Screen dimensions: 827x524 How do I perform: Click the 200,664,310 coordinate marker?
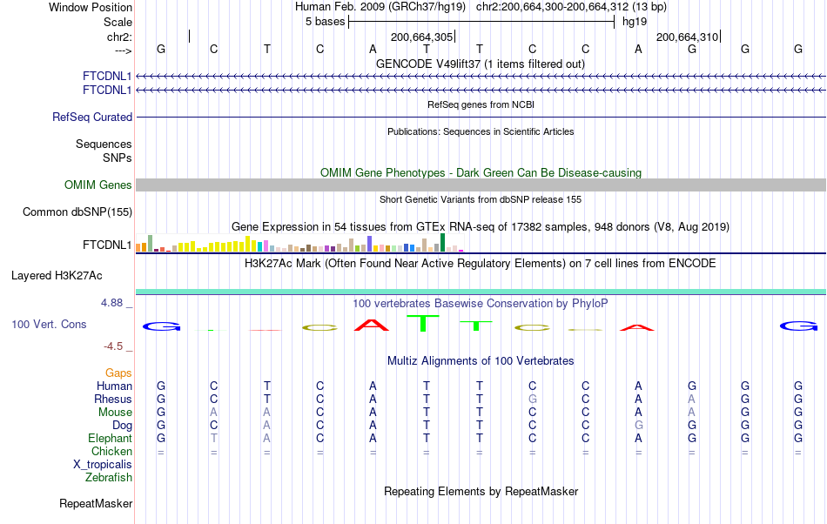[x=688, y=37]
